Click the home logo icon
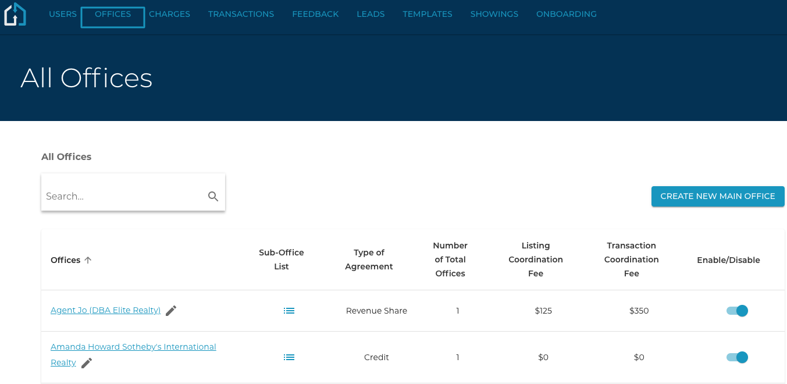 point(15,15)
